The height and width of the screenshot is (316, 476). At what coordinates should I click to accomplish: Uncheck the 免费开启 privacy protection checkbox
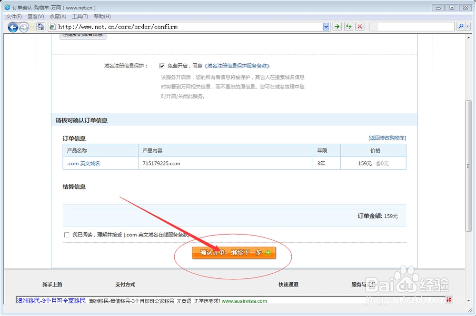coord(162,66)
